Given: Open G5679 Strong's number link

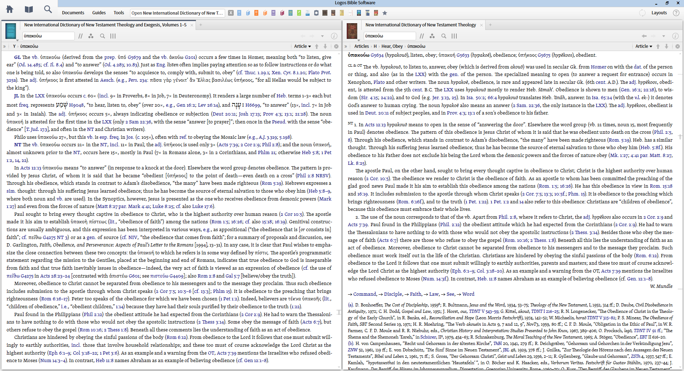Looking at the screenshot, I should pyautogui.click(x=134, y=57).
